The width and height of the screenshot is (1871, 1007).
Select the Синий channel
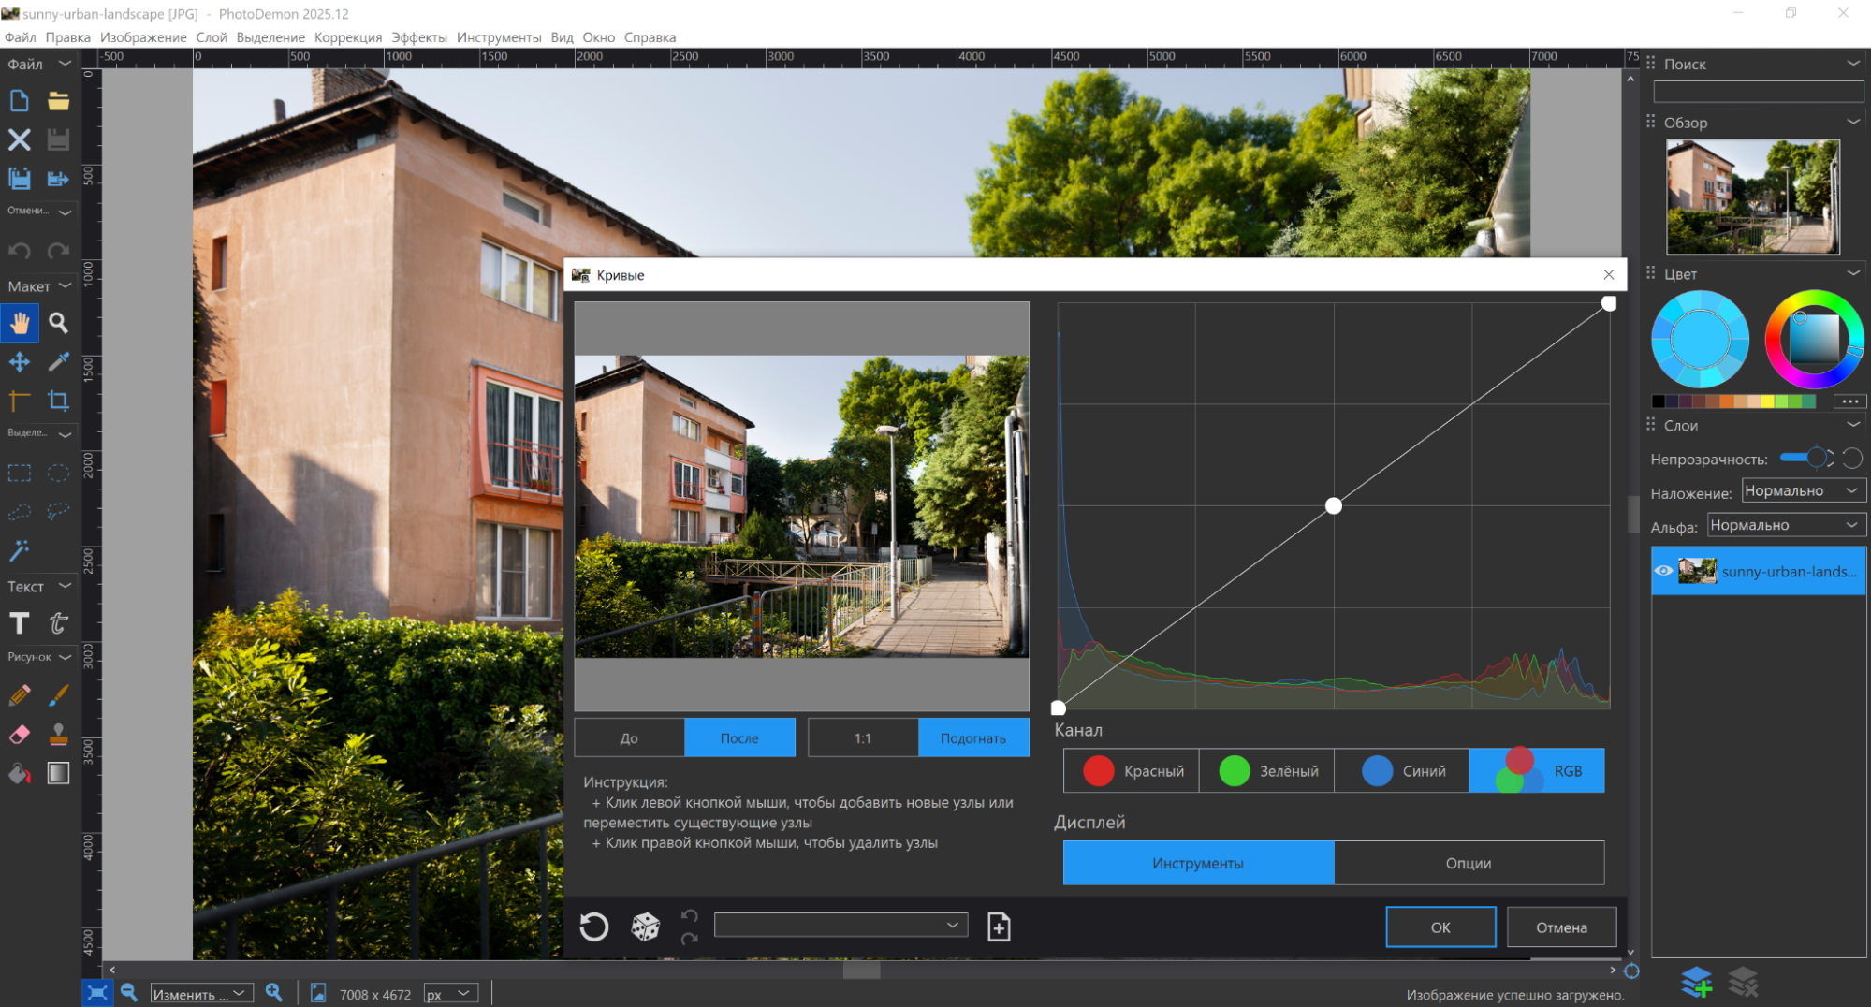1401,771
